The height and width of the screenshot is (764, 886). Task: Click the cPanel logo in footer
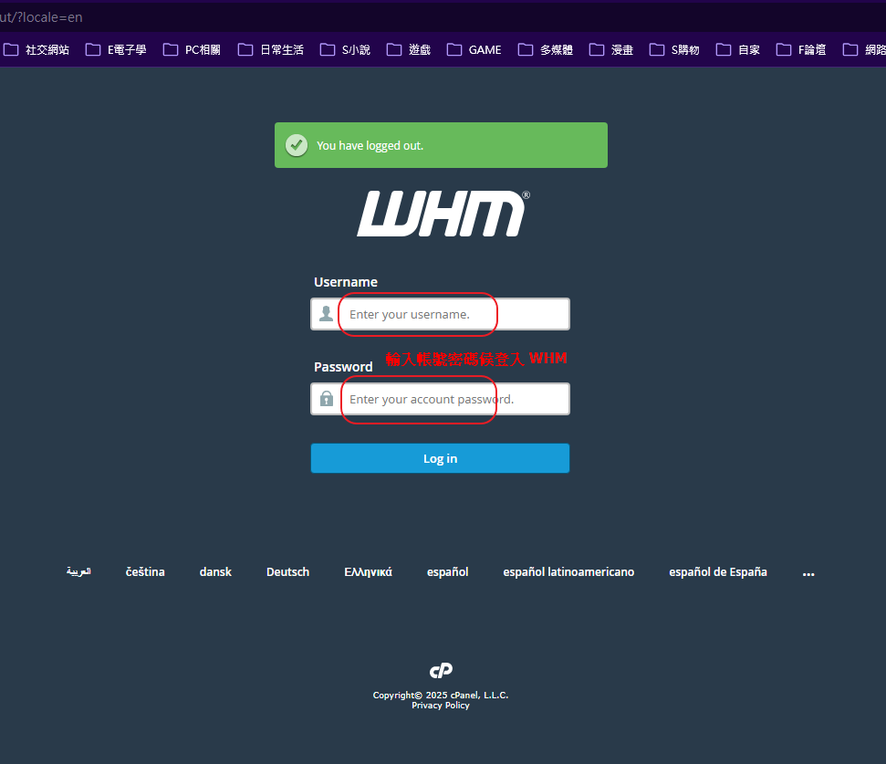(441, 671)
